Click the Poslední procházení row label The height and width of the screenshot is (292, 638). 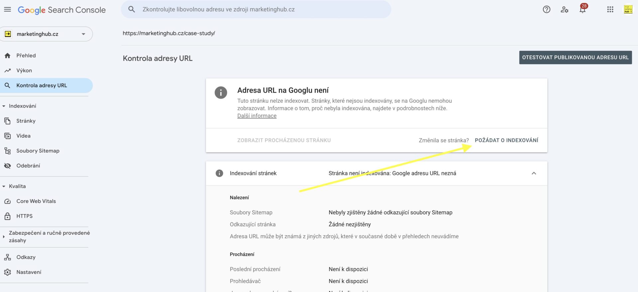pos(255,269)
